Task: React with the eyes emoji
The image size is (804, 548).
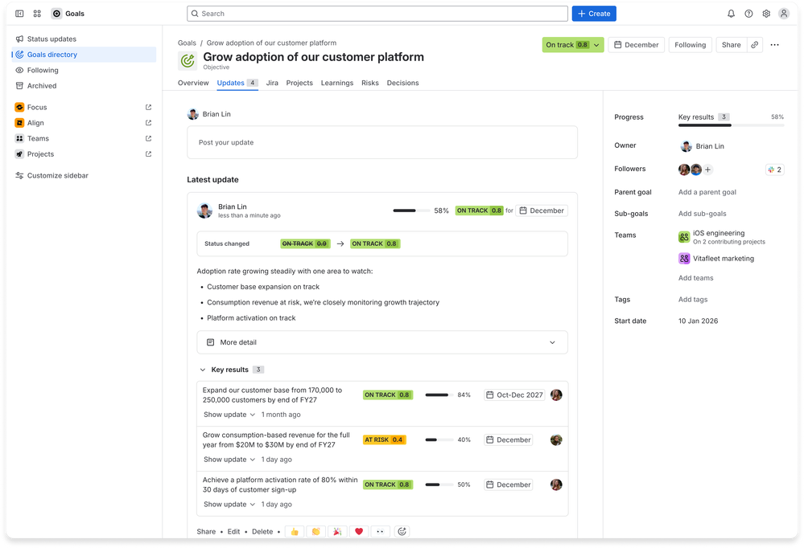Action: [381, 532]
